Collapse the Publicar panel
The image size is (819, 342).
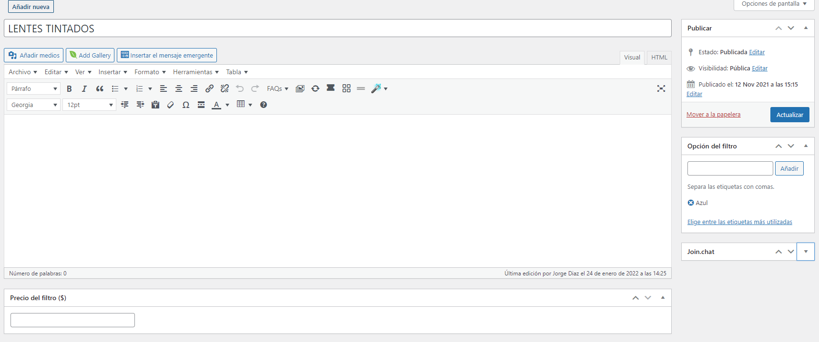(806, 28)
